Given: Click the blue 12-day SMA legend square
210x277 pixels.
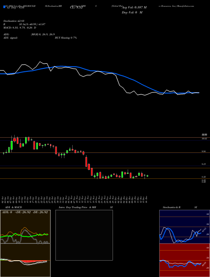Looking at the screenshot, I should [4, 7].
